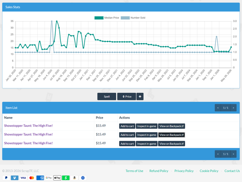Open the Contact Us link

point(232,171)
